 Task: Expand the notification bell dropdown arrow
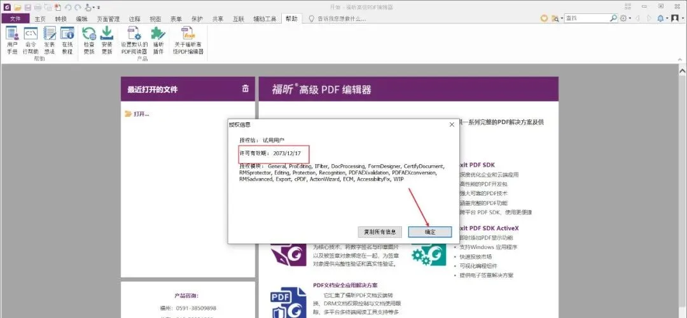(667, 18)
